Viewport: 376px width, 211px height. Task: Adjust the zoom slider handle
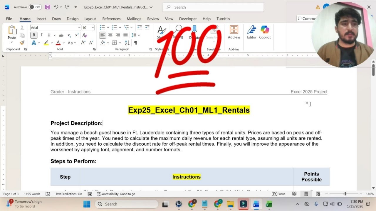click(x=345, y=194)
